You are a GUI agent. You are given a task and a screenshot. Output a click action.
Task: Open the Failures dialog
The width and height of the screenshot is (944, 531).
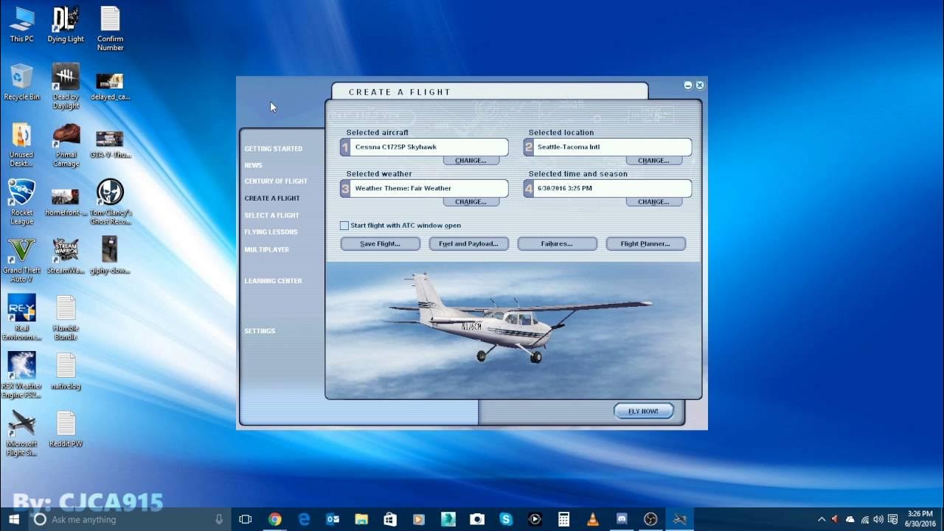click(557, 243)
